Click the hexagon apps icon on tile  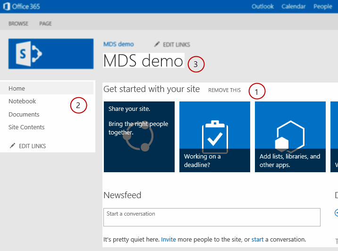(290, 136)
